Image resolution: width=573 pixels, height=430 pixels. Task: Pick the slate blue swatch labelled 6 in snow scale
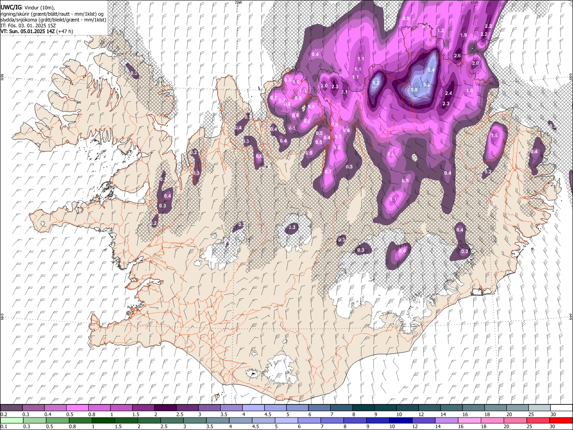[x=319, y=408]
